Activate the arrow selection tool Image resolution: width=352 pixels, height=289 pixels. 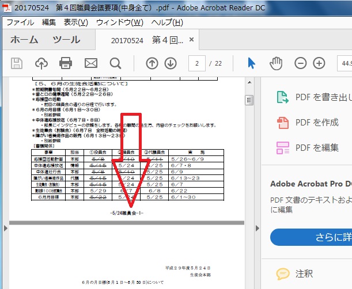[x=252, y=63]
